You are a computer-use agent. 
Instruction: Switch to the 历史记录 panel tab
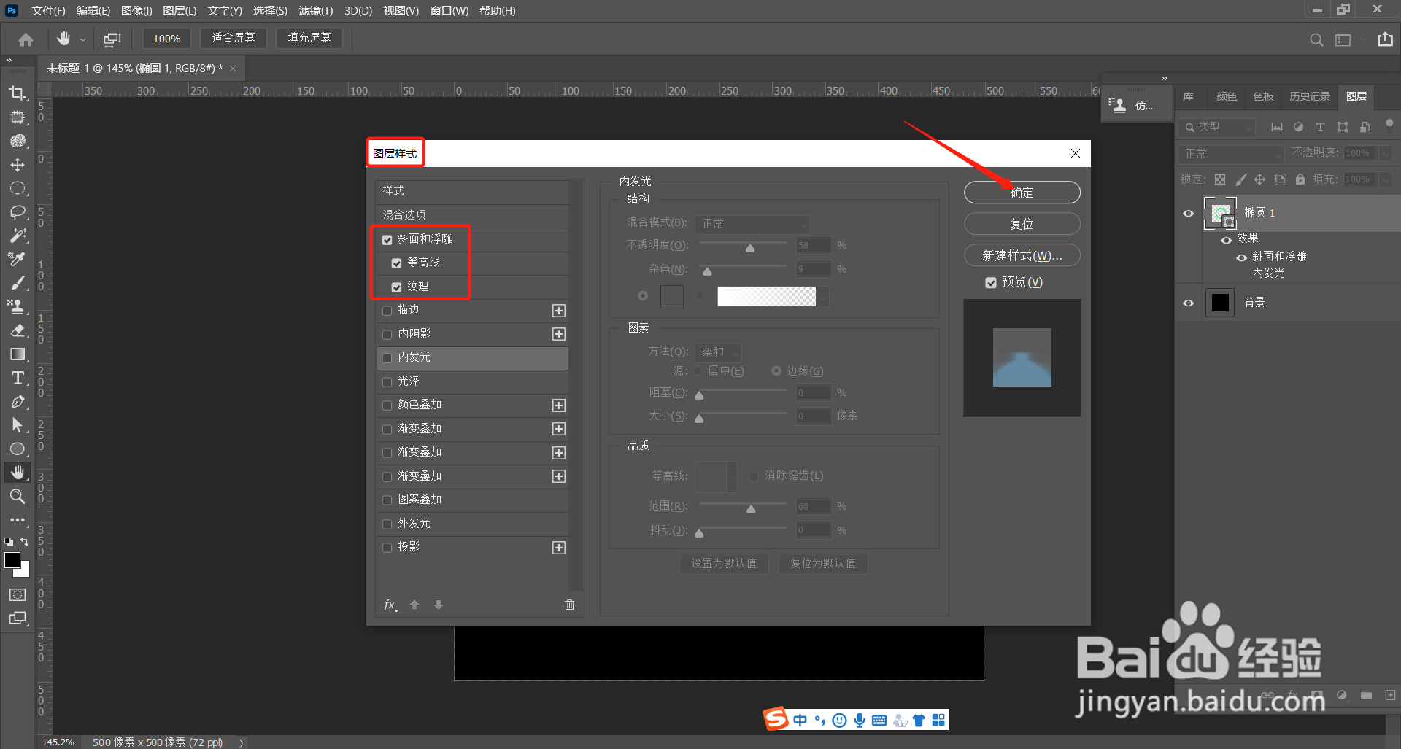tap(1310, 96)
